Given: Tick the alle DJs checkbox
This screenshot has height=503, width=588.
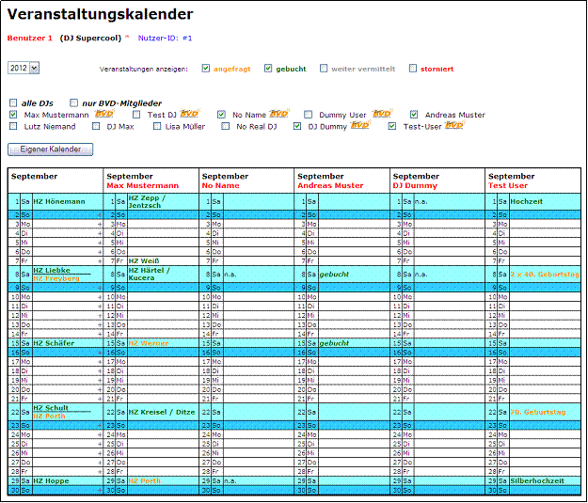Looking at the screenshot, I should coord(13,102).
